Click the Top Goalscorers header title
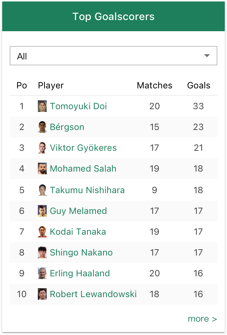 coord(113,17)
